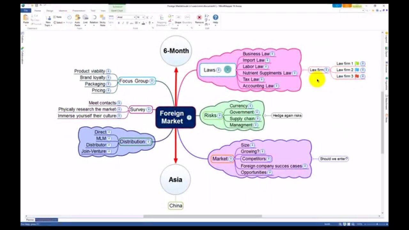
Task: Toggle italic formatting in Font group
Action: click(x=123, y=23)
